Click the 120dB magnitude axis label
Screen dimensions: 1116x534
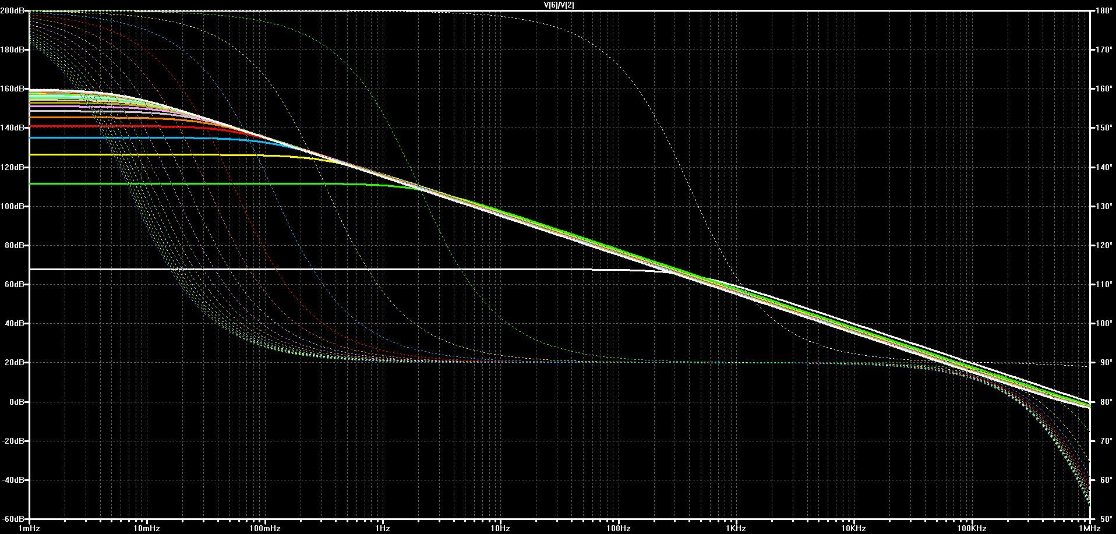pyautogui.click(x=12, y=167)
